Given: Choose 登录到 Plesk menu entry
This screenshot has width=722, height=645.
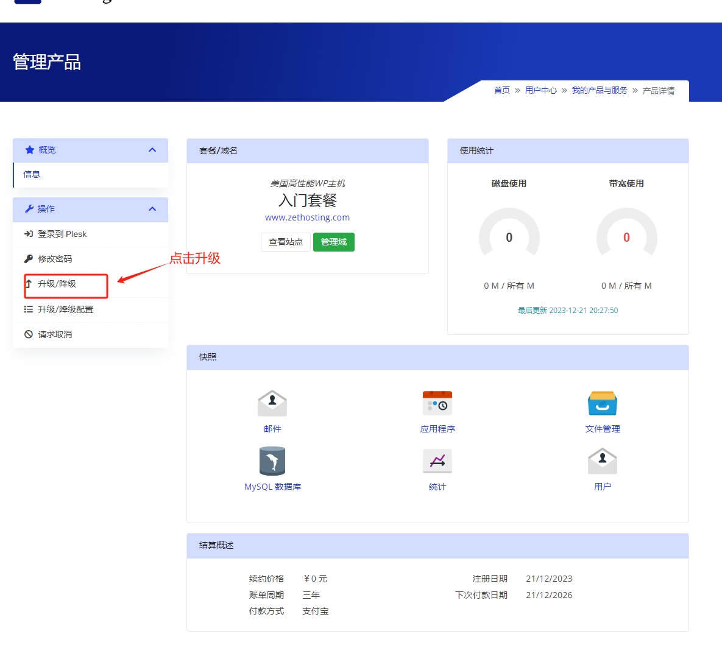Looking at the screenshot, I should click(91, 234).
